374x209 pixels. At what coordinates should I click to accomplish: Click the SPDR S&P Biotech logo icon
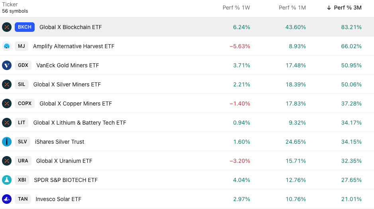(7, 180)
